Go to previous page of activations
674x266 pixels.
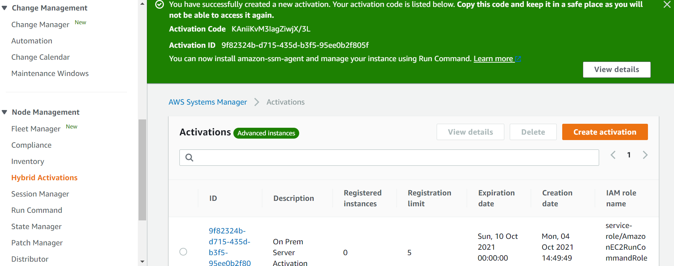[x=613, y=155]
